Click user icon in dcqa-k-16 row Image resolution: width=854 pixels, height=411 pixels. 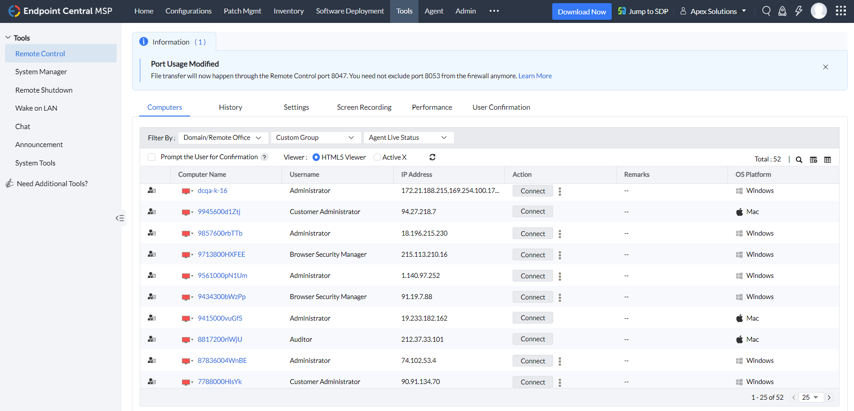coord(152,191)
